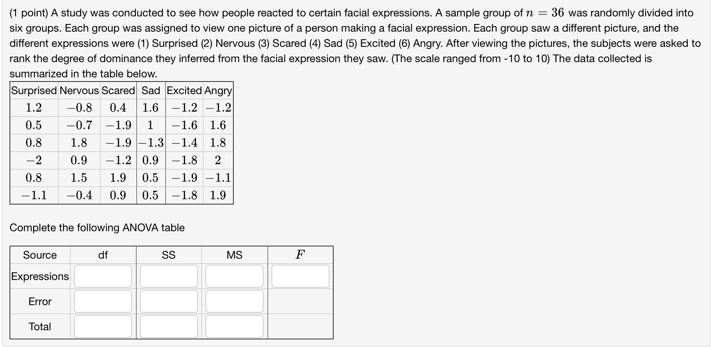Click the MS input field for Error row
Image resolution: width=718 pixels, height=347 pixels.
(234, 301)
